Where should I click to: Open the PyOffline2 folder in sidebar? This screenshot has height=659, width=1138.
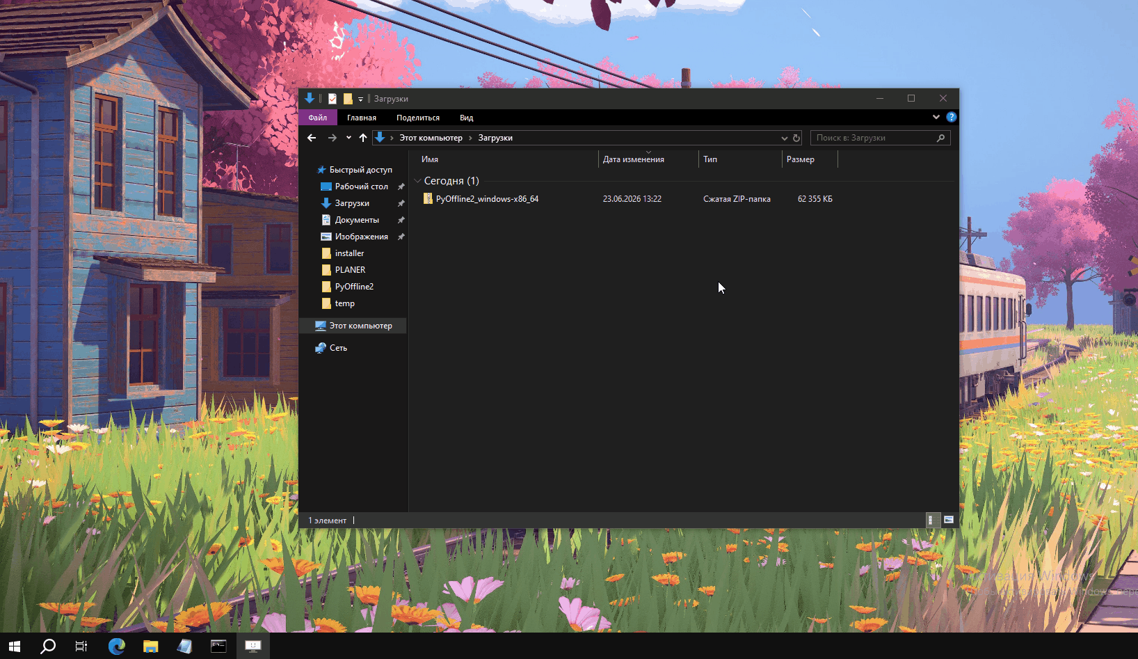(354, 287)
